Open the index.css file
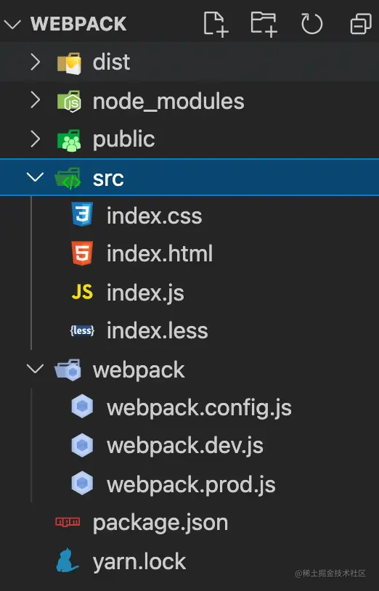 click(x=155, y=216)
